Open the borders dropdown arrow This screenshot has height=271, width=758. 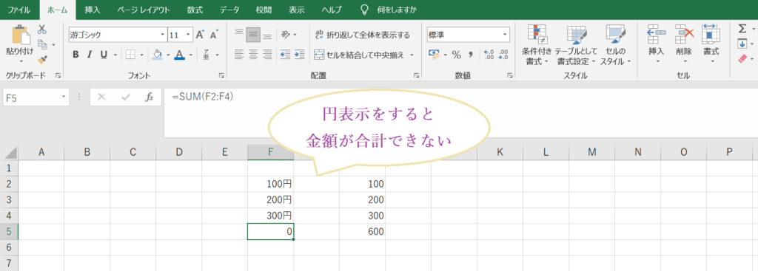coord(141,55)
